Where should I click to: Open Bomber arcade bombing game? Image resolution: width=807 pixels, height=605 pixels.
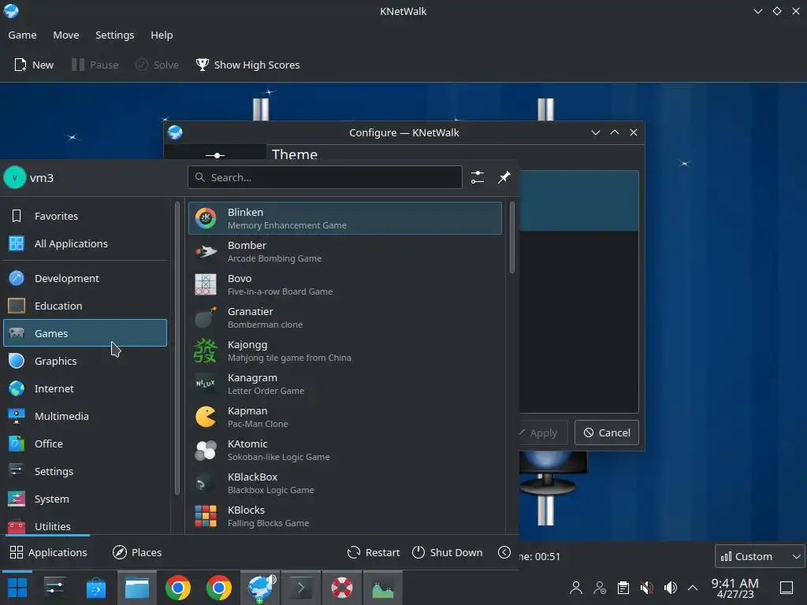pyautogui.click(x=345, y=251)
